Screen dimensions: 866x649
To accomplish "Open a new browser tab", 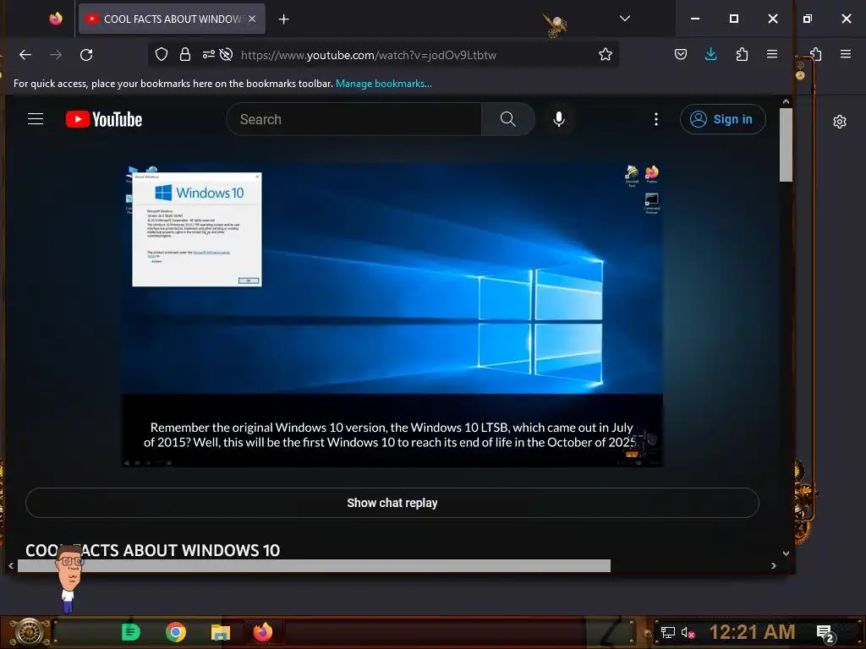I will 284,19.
